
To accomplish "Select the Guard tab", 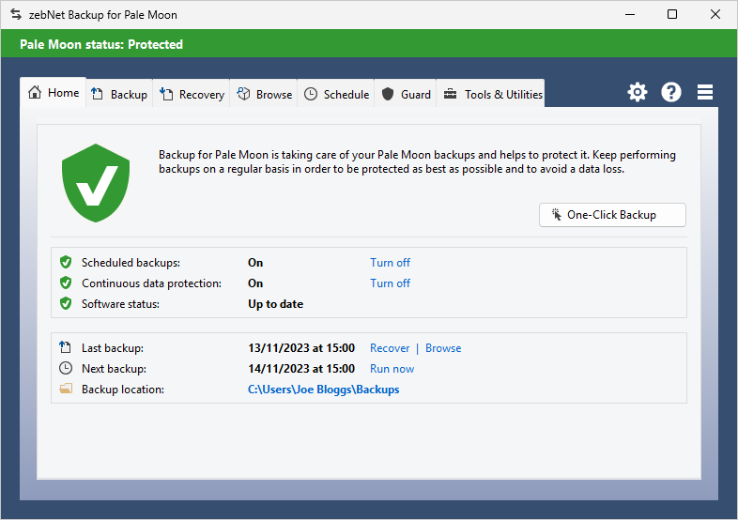I will pyautogui.click(x=407, y=95).
